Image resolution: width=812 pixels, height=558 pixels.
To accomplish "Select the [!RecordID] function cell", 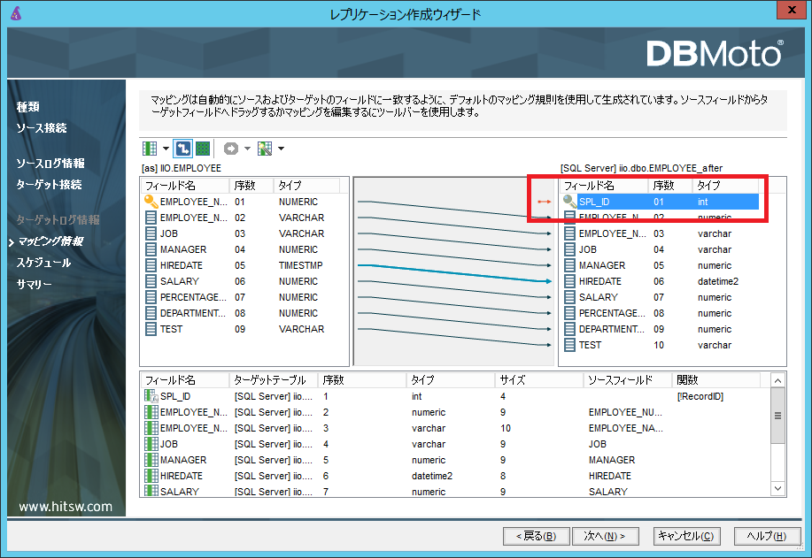I will click(x=700, y=397).
